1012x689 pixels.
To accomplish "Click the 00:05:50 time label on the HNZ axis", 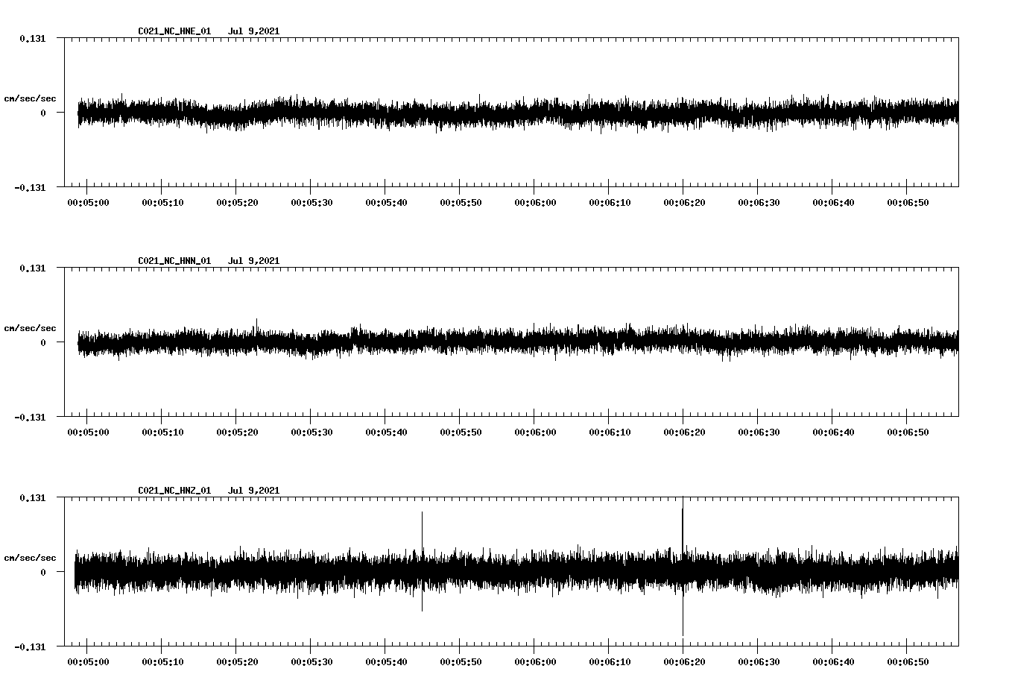I will [x=462, y=661].
